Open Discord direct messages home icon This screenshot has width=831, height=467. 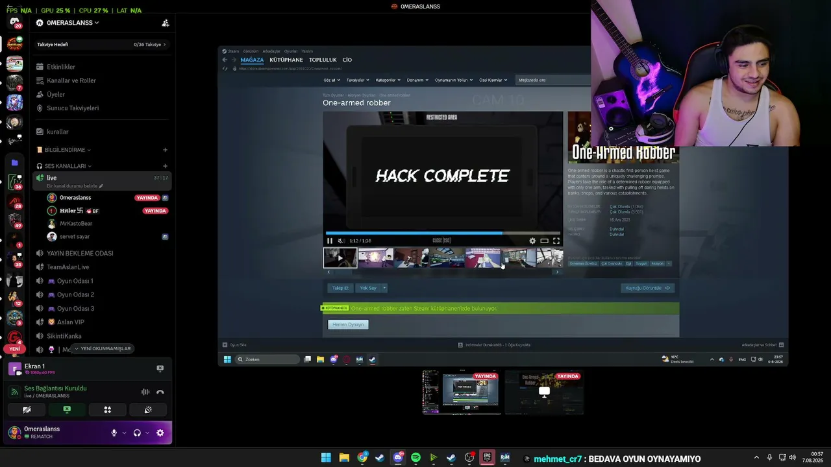point(14,23)
